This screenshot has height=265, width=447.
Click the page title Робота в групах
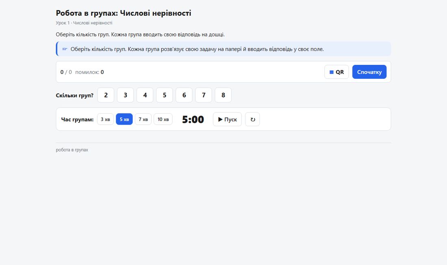pos(124,13)
